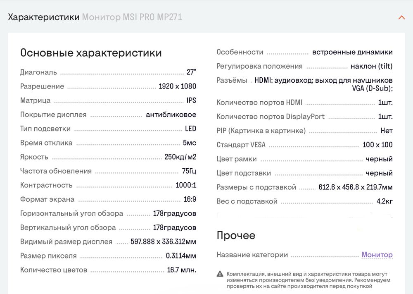
Task: Click the Разрешение label
Action: (x=42, y=86)
